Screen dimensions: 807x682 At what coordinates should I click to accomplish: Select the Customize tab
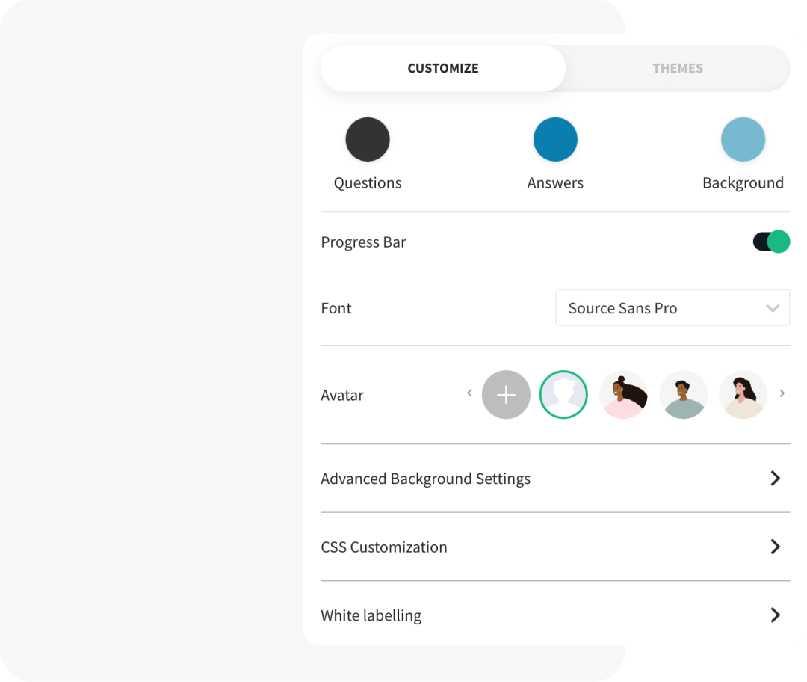[x=443, y=68]
